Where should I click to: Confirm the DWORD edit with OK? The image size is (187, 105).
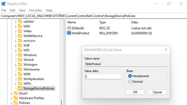coord(135,92)
